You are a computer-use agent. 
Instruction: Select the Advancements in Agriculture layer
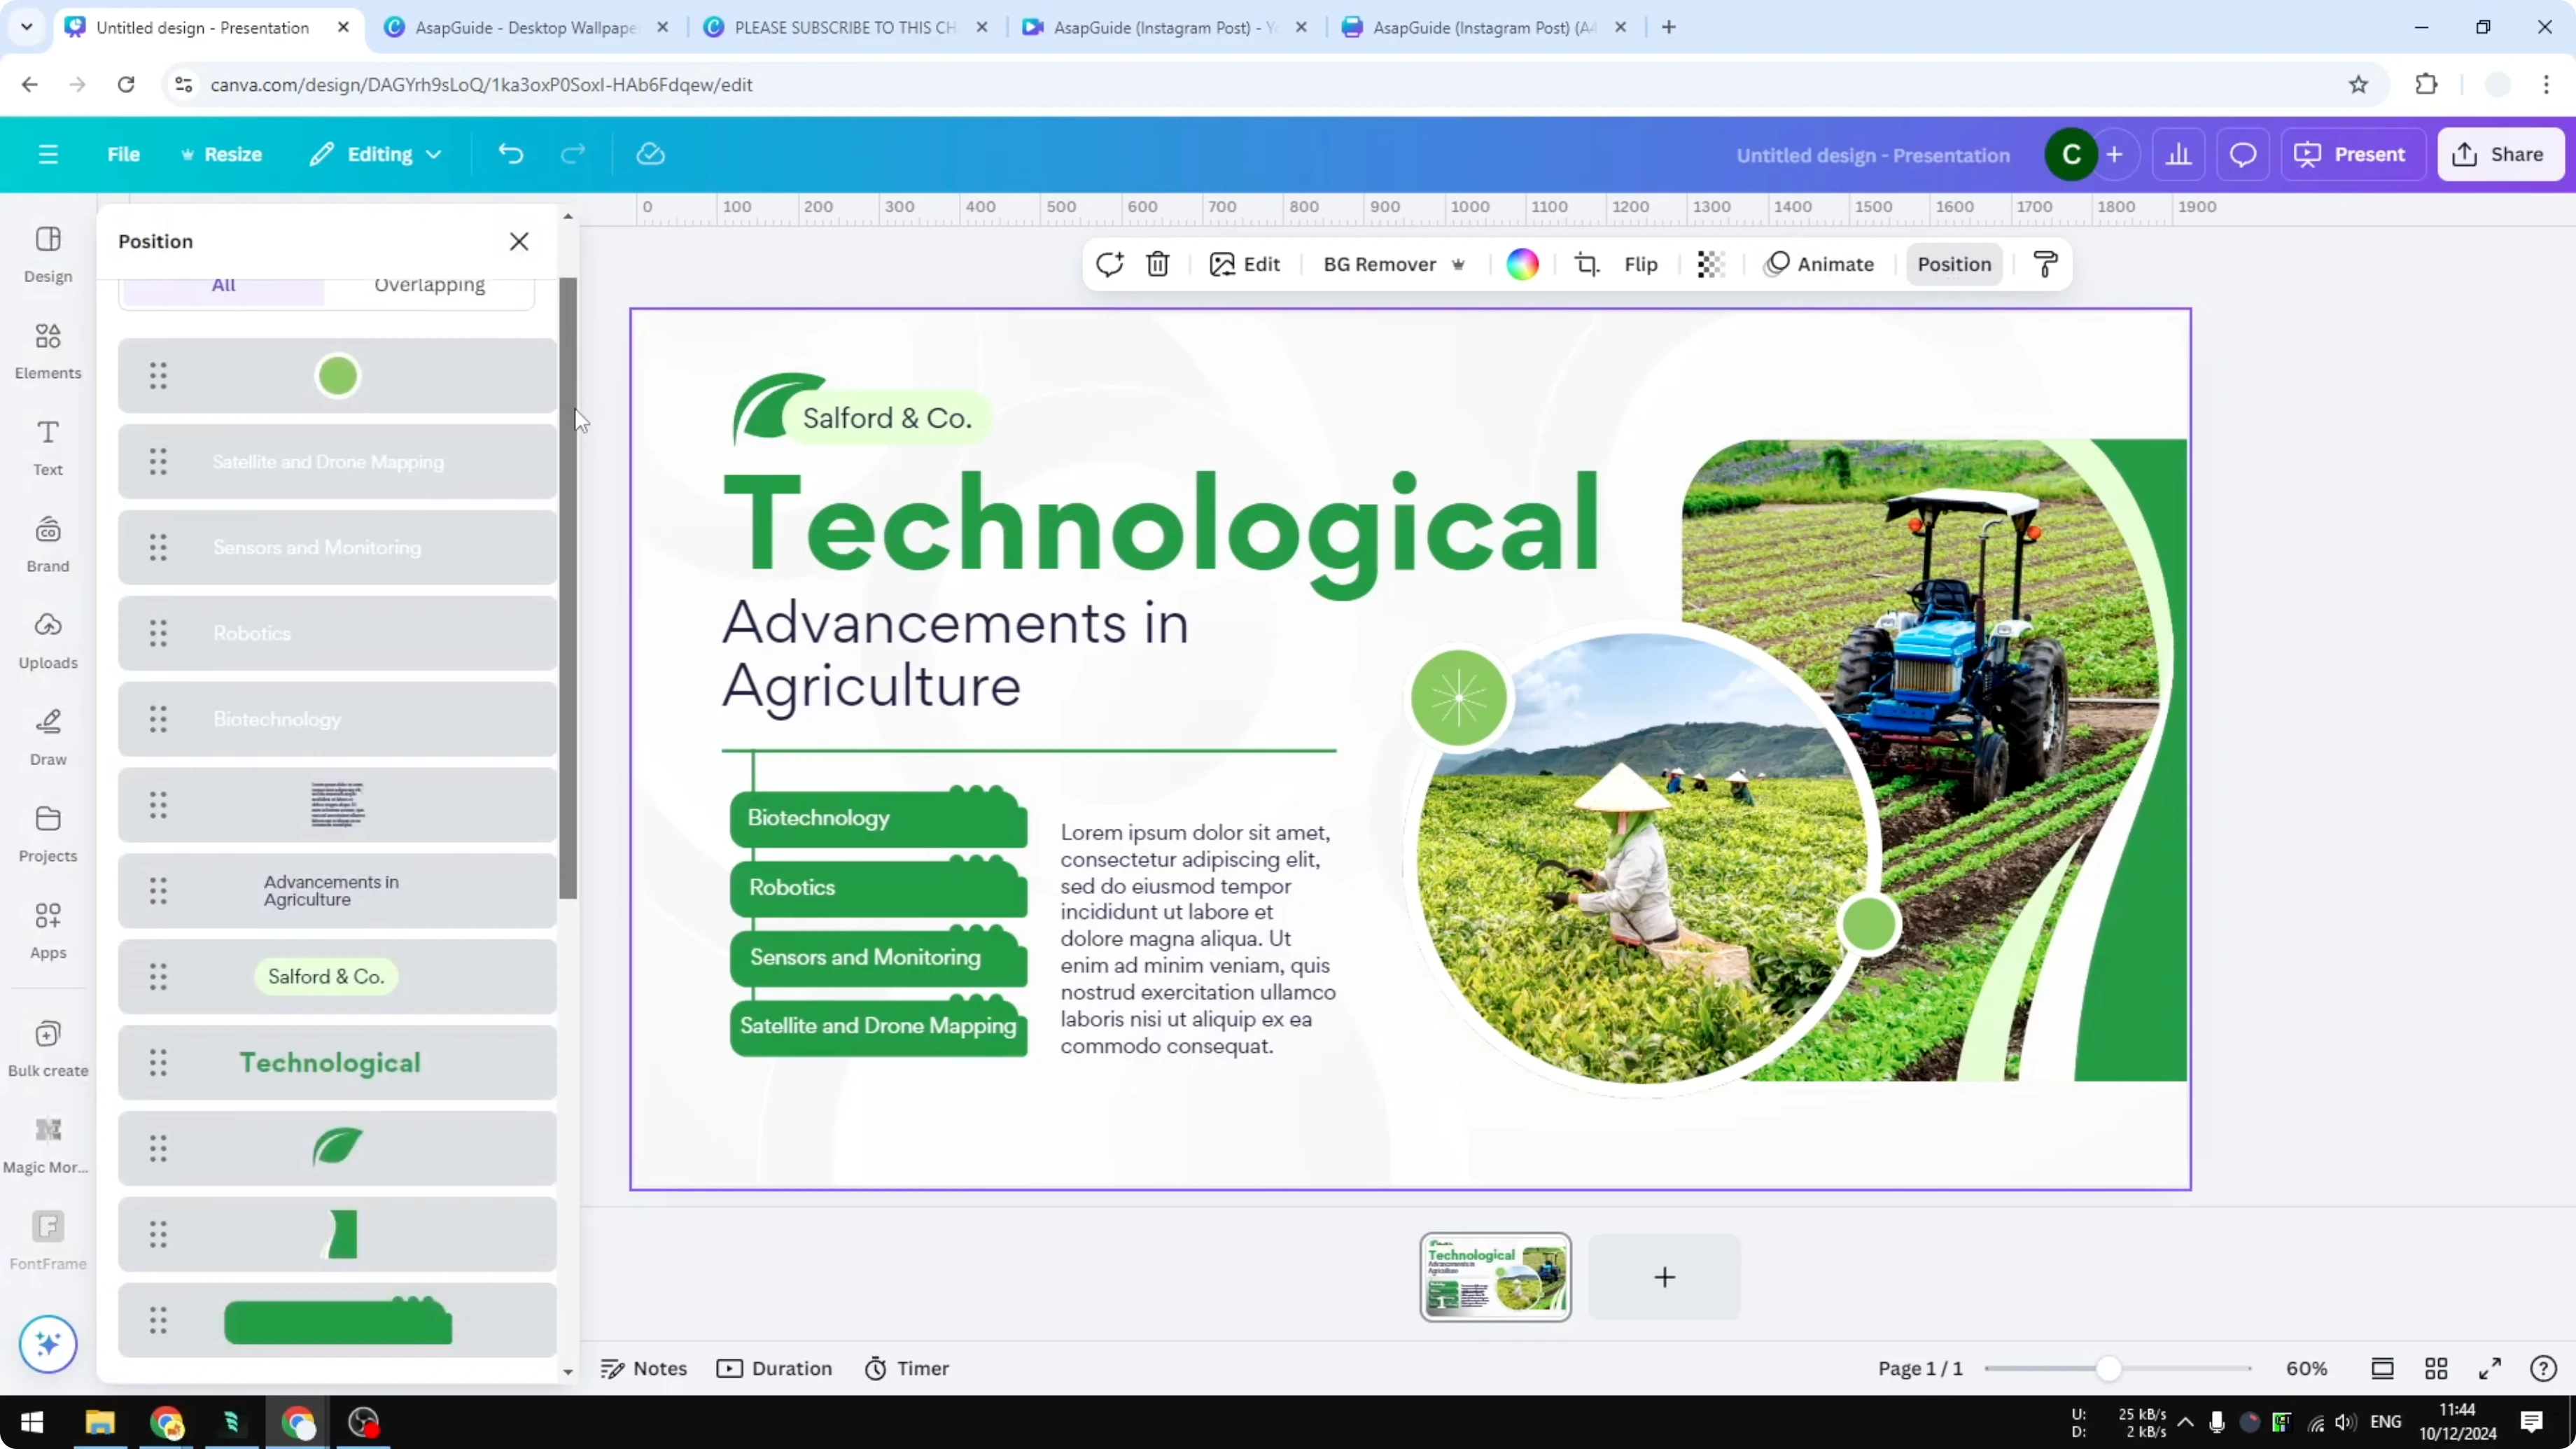337,891
